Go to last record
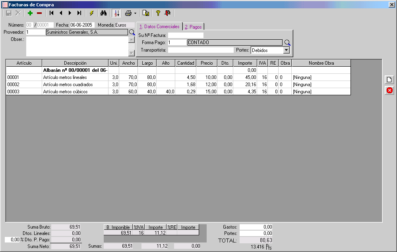Viewport: 397px width, 252px height. pos(79,13)
